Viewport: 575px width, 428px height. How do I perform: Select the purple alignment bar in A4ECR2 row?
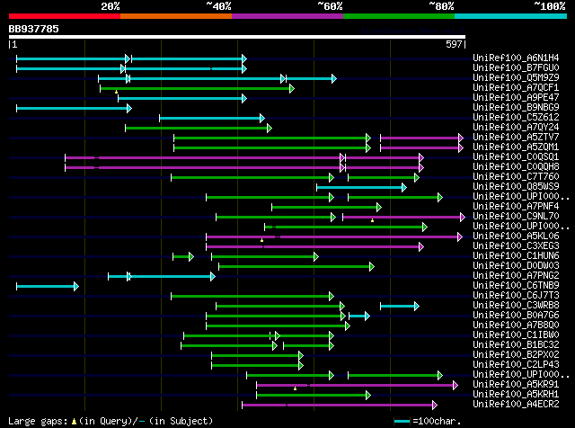click(340, 406)
